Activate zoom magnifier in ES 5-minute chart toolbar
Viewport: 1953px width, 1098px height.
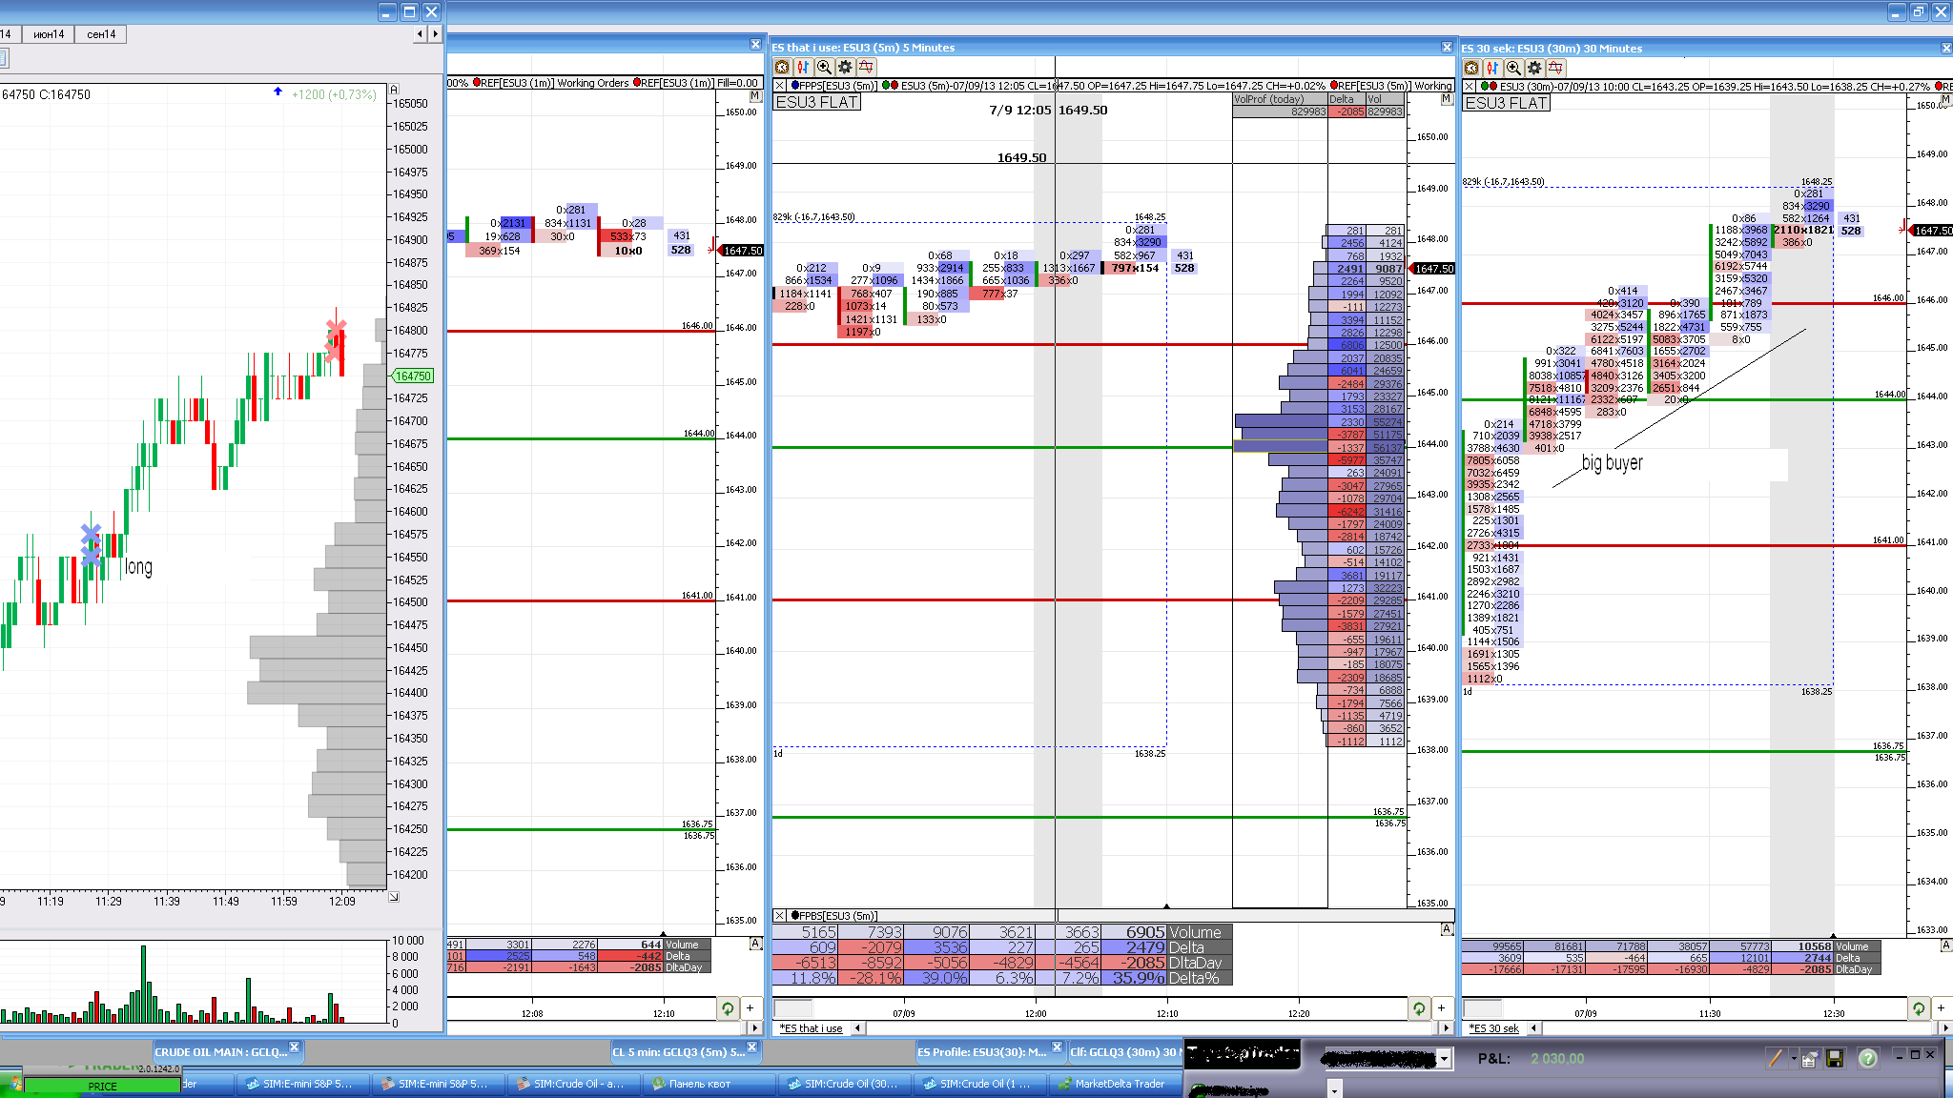coord(824,67)
